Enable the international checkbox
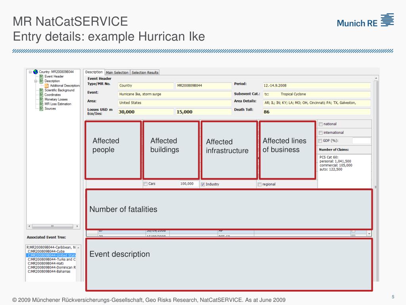Image resolution: width=406 pixels, height=305 pixels. click(x=320, y=133)
